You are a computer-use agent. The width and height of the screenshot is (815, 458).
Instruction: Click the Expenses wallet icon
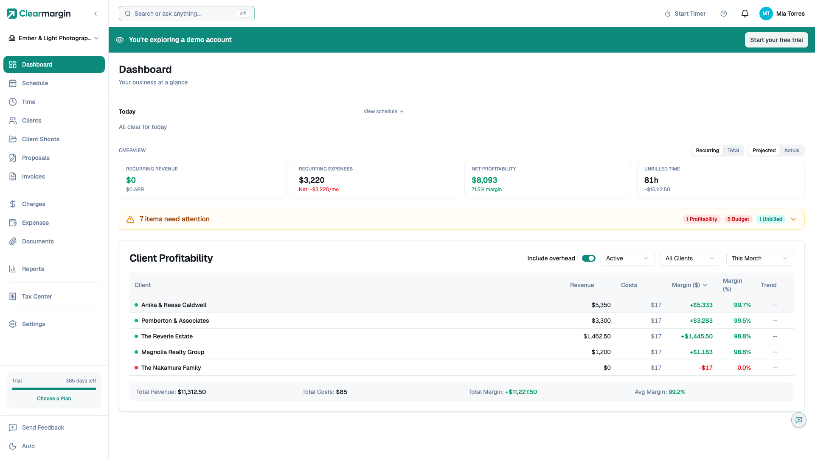point(13,223)
